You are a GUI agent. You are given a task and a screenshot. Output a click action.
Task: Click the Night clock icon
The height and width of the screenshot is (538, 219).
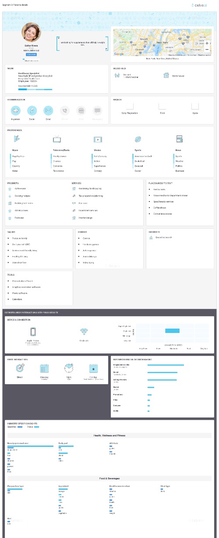69,368
